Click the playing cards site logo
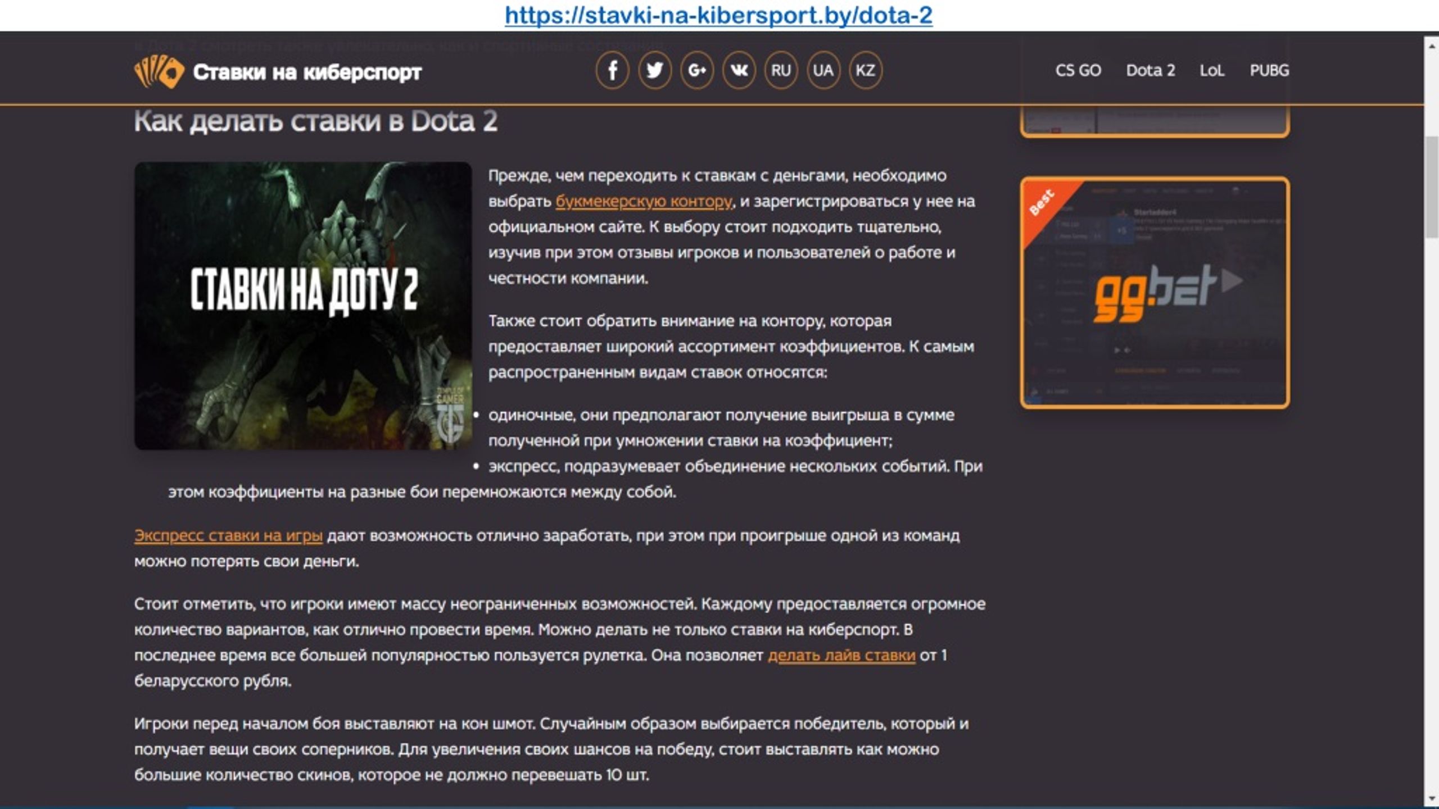 (x=159, y=71)
